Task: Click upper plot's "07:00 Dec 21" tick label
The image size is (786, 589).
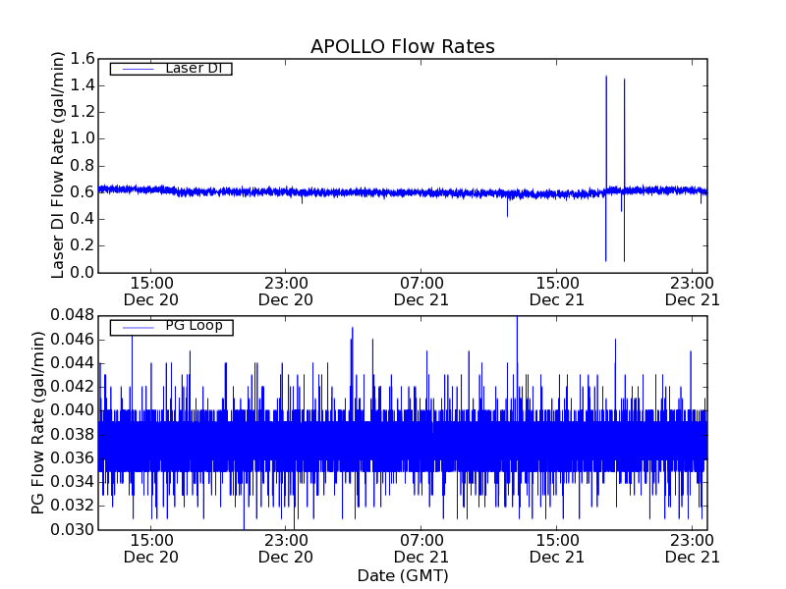Action: [421, 291]
